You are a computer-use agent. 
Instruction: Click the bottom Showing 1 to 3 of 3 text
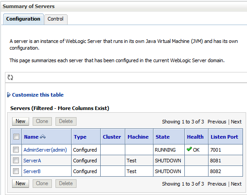pyautogui.click(x=183, y=184)
